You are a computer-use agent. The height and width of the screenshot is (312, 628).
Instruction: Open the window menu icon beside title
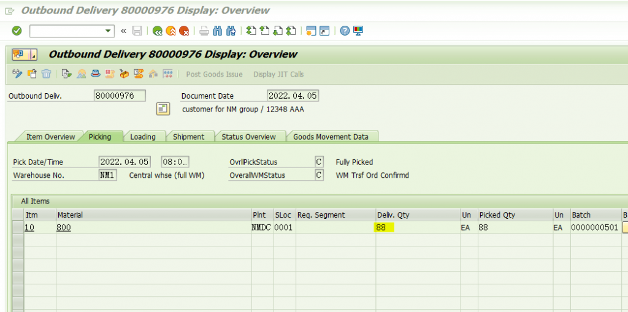pos(10,10)
